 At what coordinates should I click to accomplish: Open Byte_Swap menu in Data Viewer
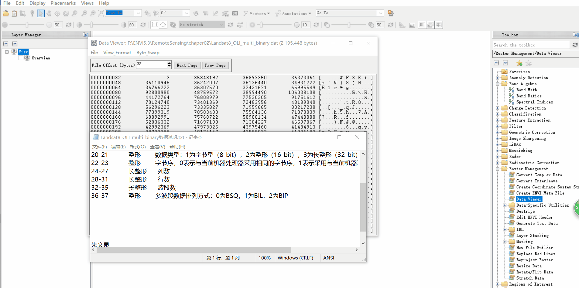click(x=148, y=53)
